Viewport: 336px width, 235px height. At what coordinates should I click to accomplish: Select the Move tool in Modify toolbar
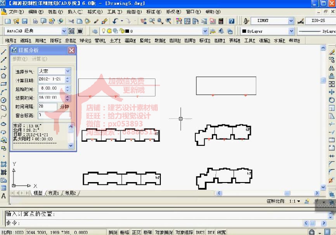click(332, 92)
